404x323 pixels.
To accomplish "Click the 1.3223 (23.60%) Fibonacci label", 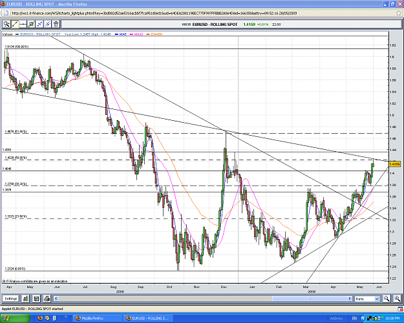I will [x=16, y=216].
